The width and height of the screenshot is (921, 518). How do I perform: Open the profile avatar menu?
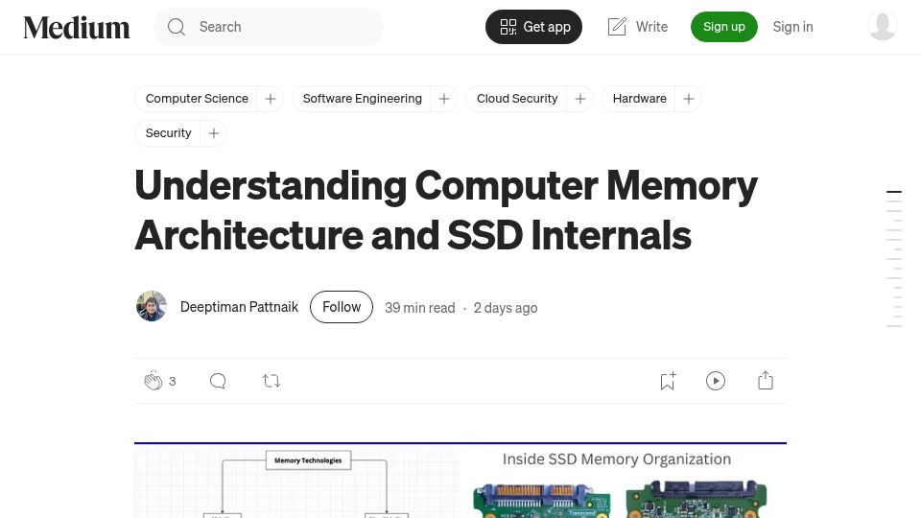[x=882, y=26]
